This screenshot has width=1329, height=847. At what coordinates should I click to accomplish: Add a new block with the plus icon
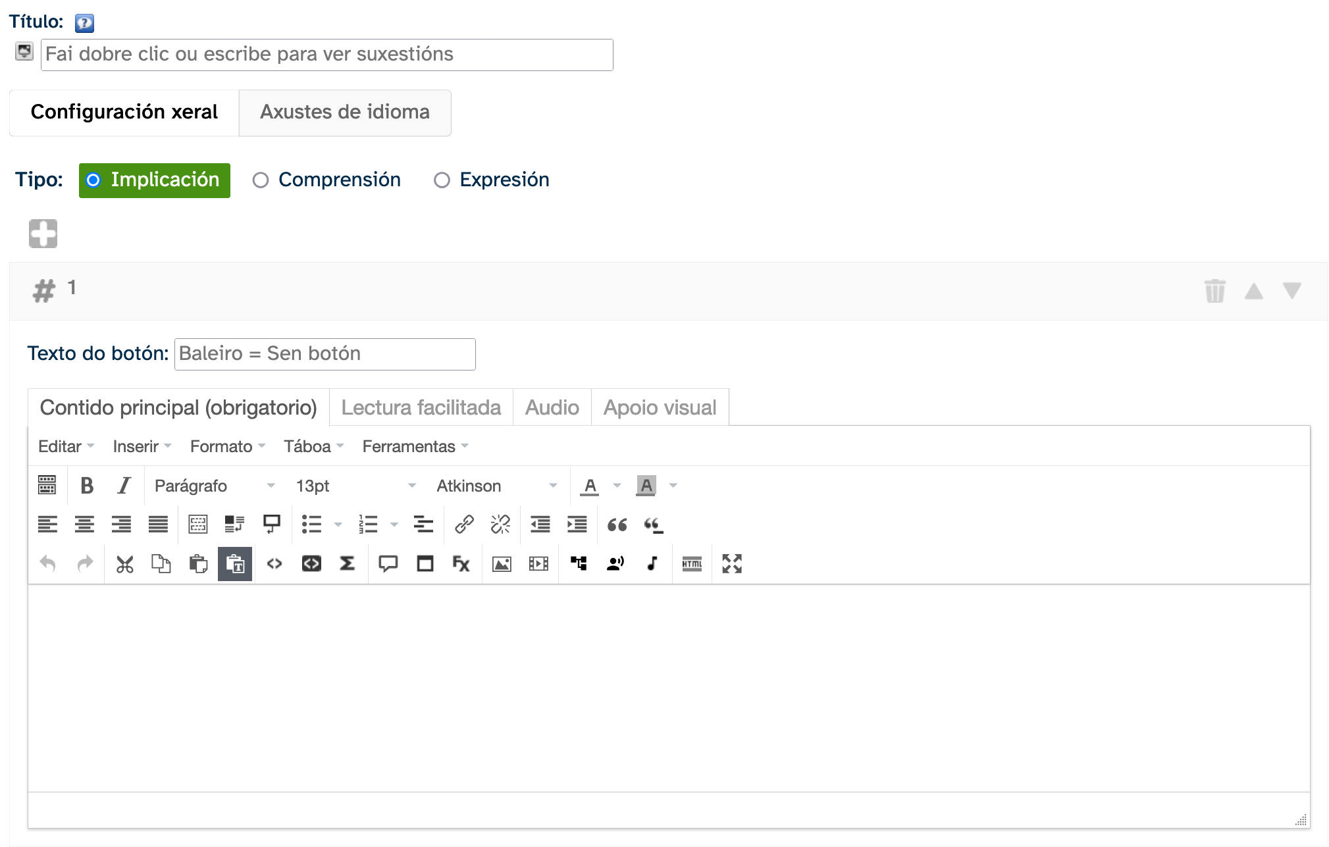pyautogui.click(x=43, y=234)
